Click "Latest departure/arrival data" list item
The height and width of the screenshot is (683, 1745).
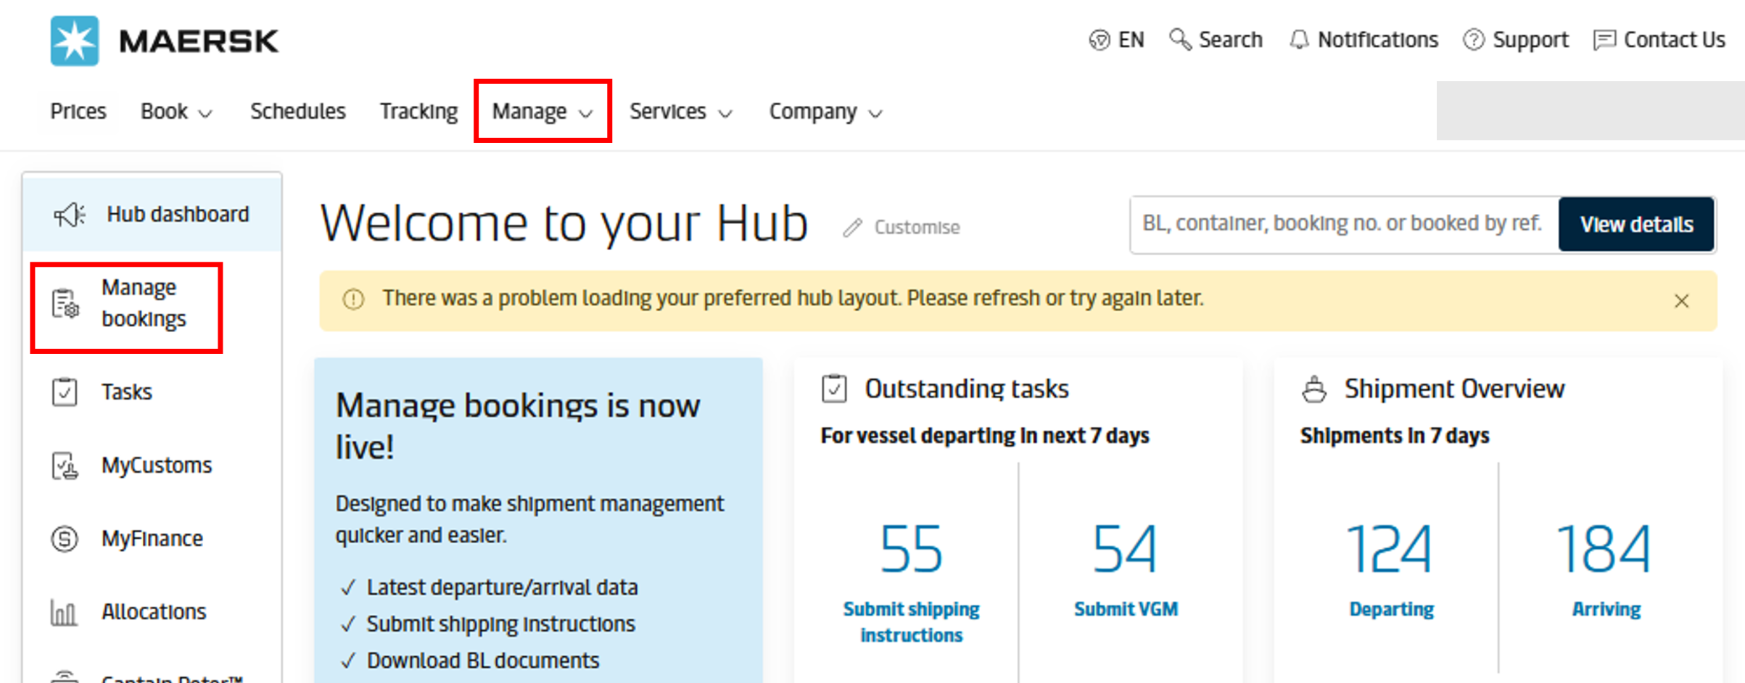[502, 587]
